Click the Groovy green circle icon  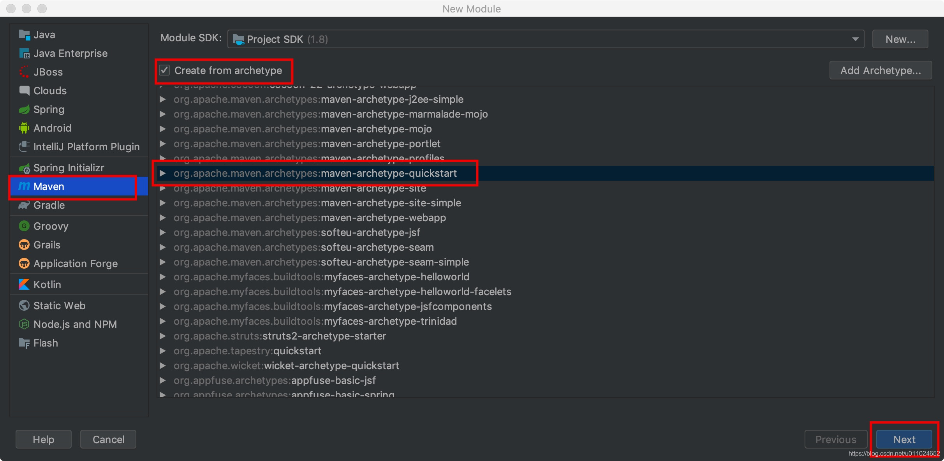(24, 226)
